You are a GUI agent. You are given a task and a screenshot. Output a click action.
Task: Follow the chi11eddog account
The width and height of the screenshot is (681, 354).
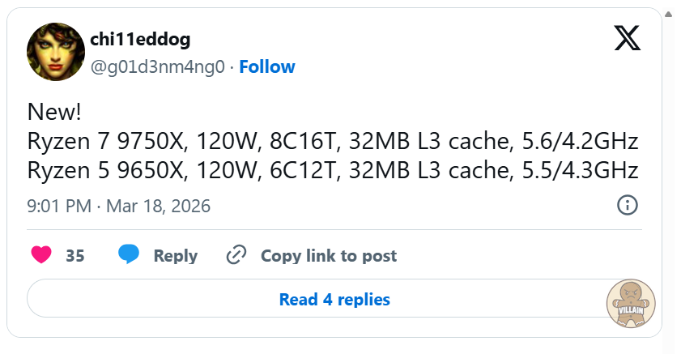pyautogui.click(x=267, y=66)
